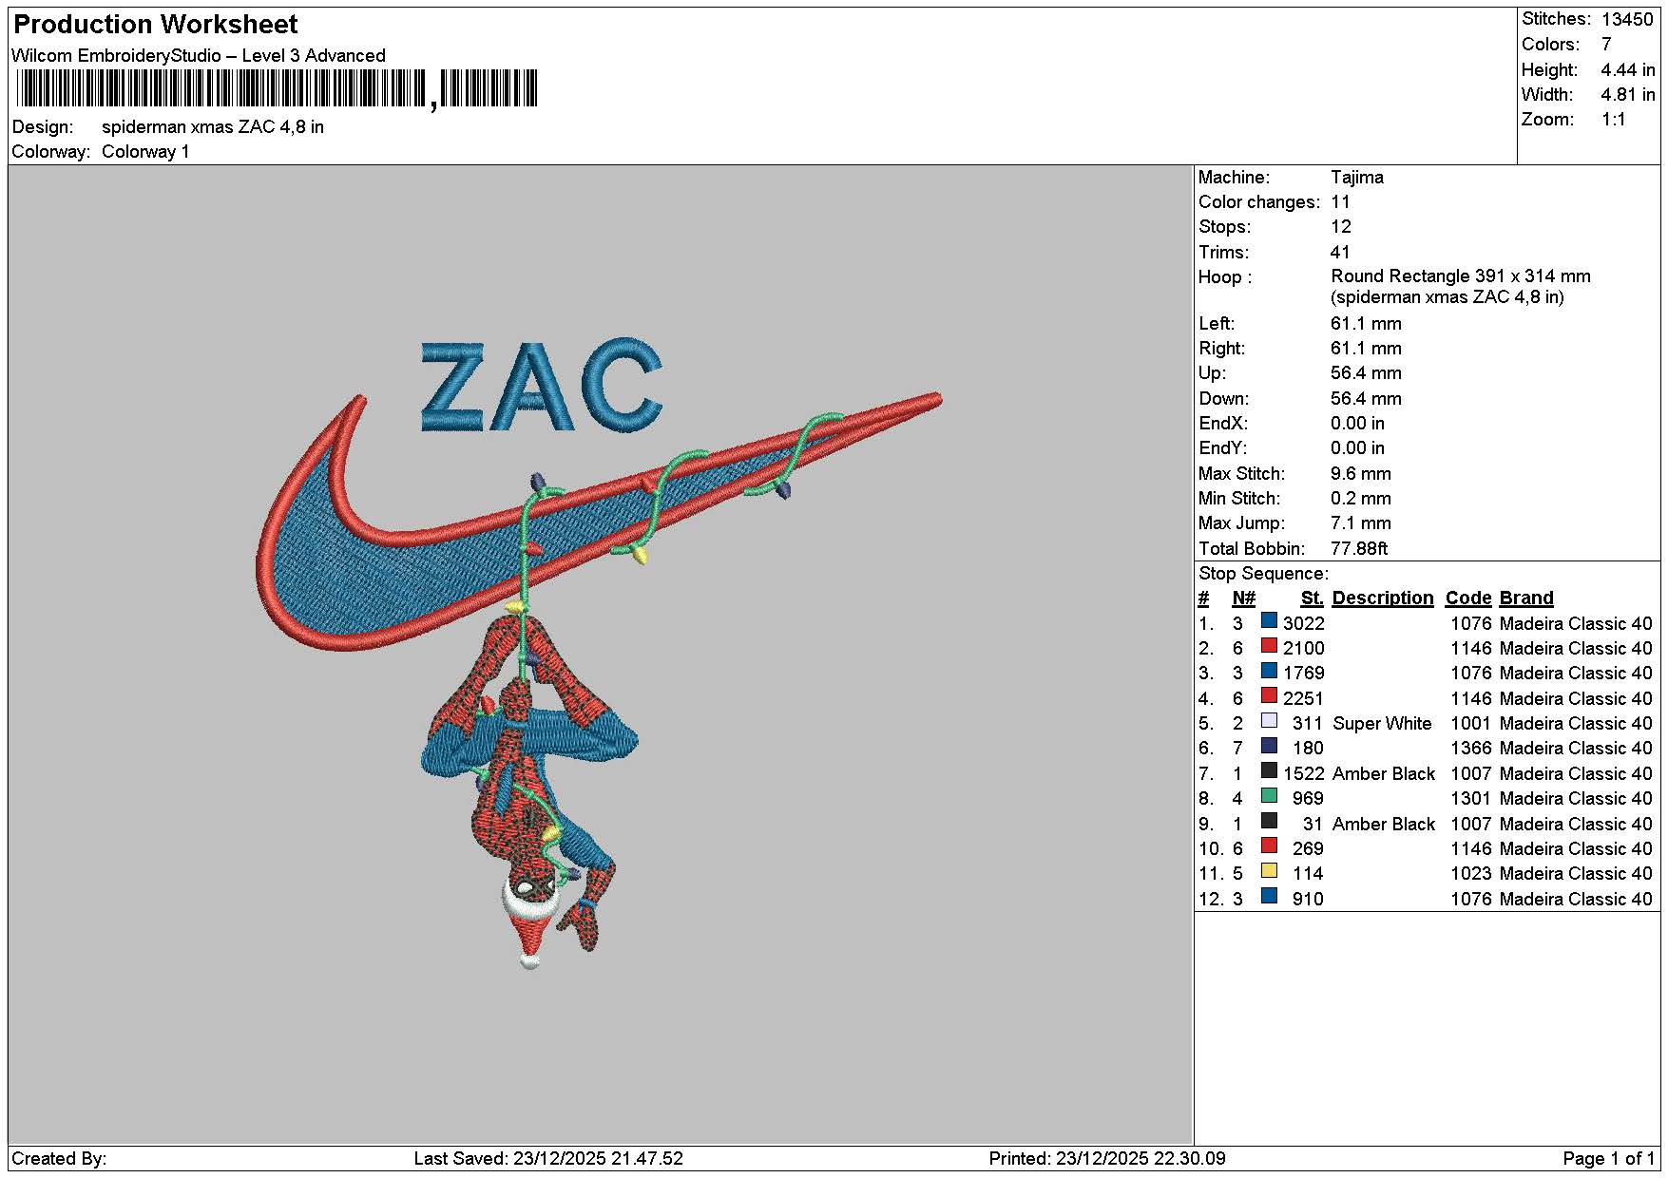Click the barcode in the worksheet header

pos(278,89)
